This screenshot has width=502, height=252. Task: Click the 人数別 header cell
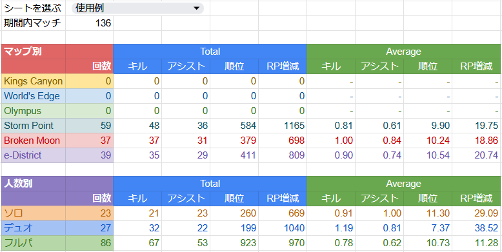[x=34, y=184]
